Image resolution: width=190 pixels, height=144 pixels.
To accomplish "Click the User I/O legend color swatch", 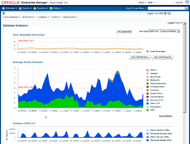I will click(x=148, y=103).
